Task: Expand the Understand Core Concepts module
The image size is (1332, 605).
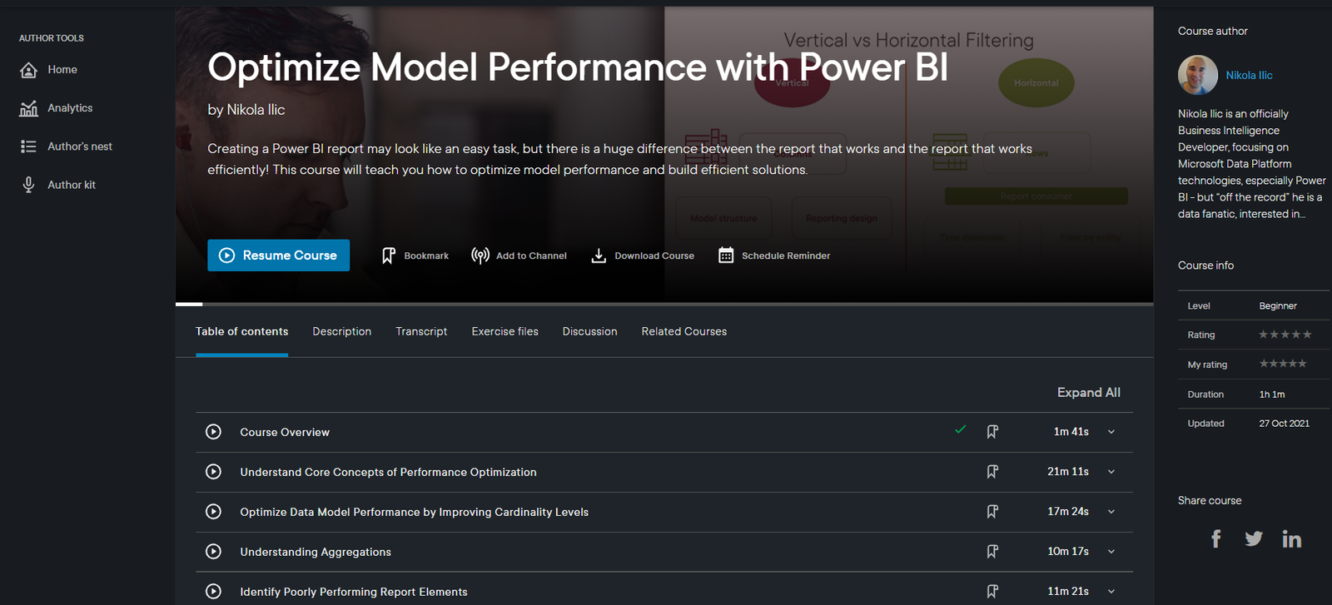Action: pos(1111,472)
